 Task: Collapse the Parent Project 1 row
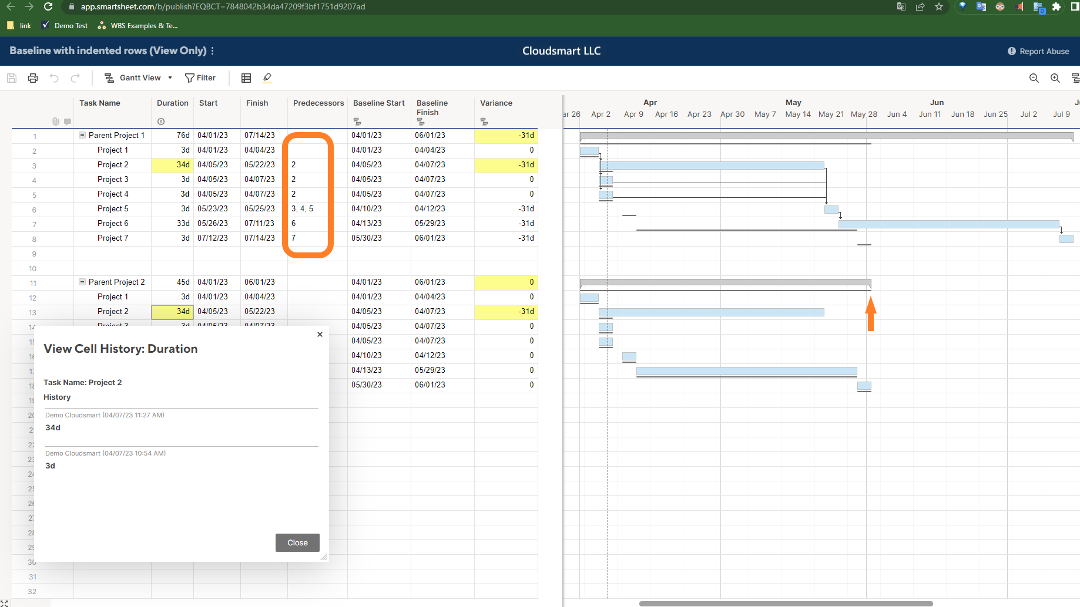81,135
